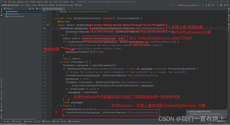Expand the MyBatisDemo project node
Screen dimensions: 230x125
4,12
